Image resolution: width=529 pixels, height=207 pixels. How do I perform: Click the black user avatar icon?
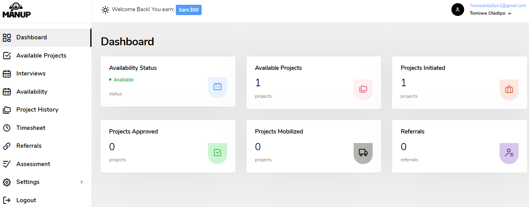(458, 10)
